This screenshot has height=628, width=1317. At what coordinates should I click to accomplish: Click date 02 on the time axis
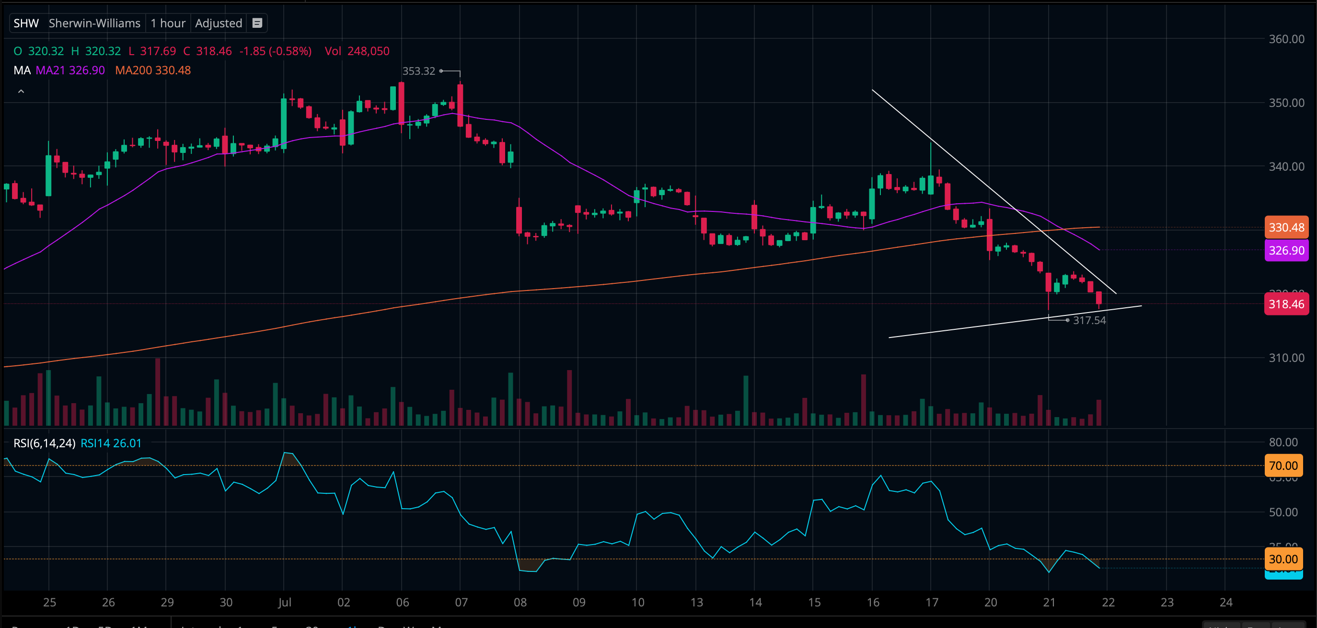pyautogui.click(x=344, y=602)
